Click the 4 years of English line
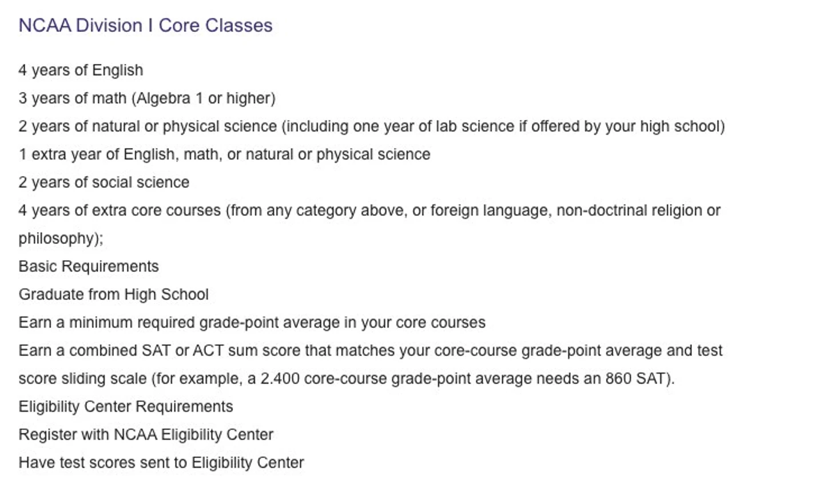 tap(81, 70)
